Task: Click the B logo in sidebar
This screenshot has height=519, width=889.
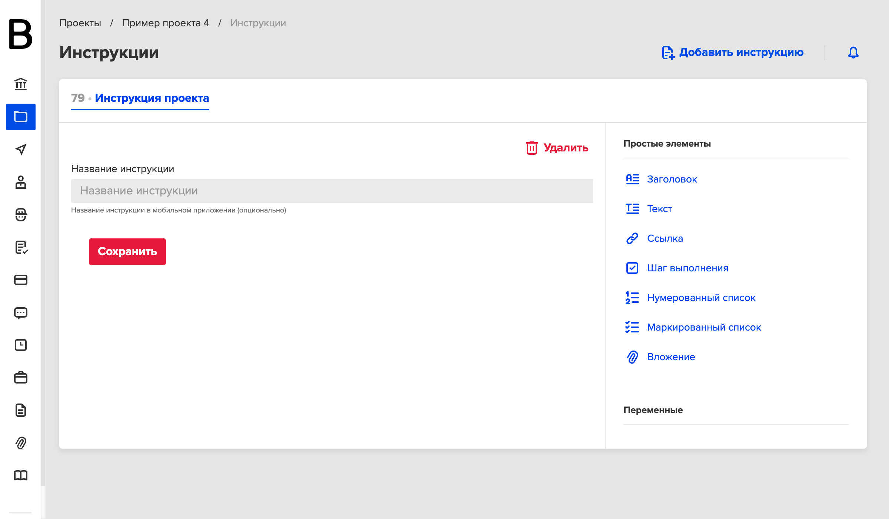Action: pyautogui.click(x=20, y=34)
